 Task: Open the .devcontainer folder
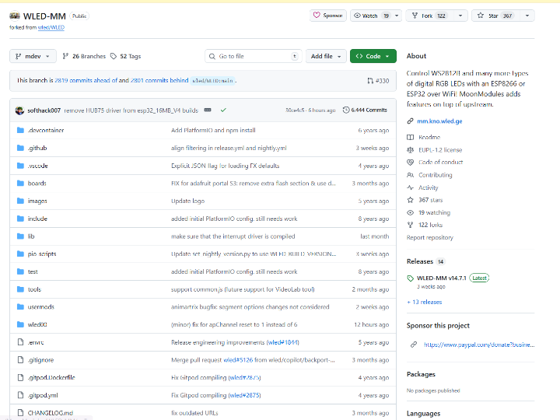(x=46, y=130)
